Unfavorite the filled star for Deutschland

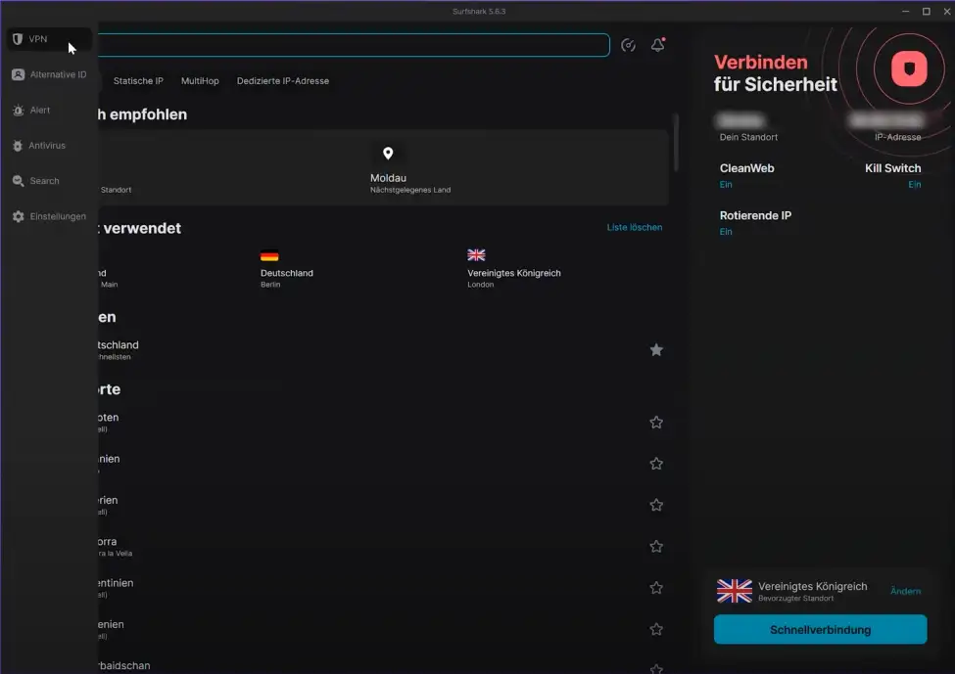(x=656, y=350)
